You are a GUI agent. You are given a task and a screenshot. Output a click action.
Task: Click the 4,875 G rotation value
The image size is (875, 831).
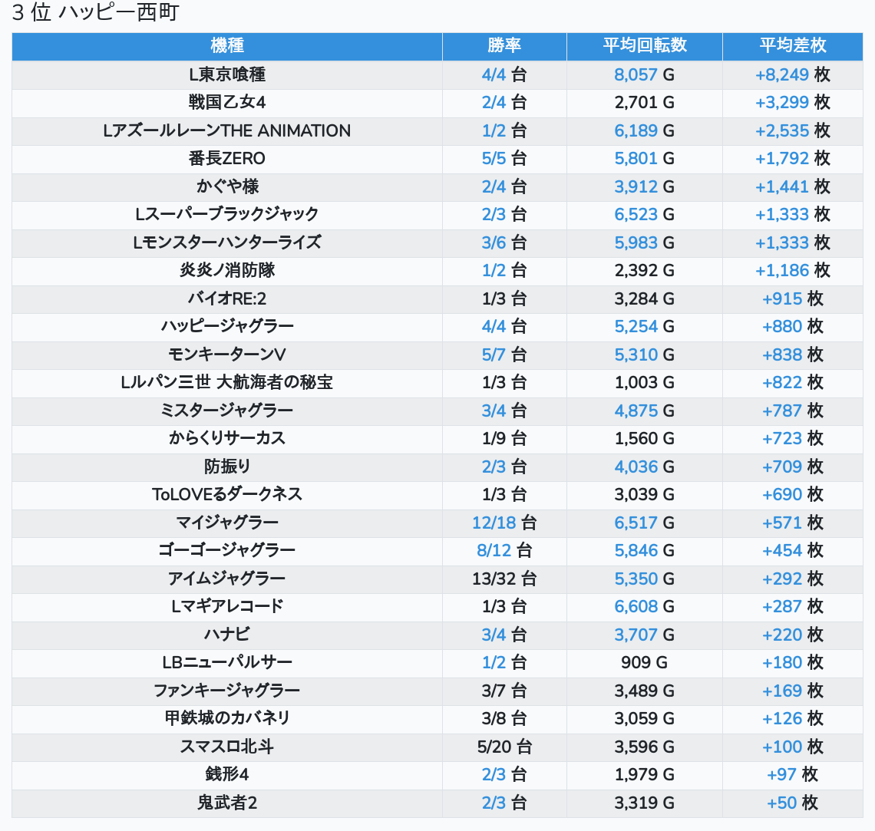(x=645, y=411)
